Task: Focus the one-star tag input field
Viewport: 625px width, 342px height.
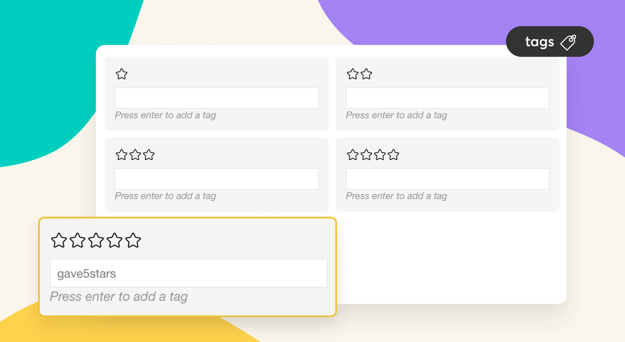Action: click(216, 98)
